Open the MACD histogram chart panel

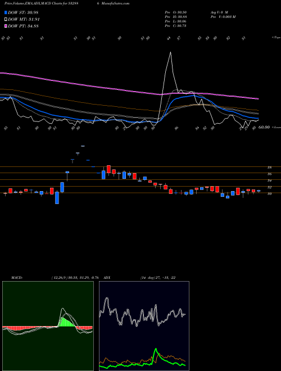pyautogui.click(x=48, y=326)
